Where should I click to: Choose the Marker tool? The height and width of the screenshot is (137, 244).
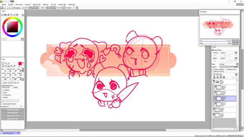[x=4, y=74]
